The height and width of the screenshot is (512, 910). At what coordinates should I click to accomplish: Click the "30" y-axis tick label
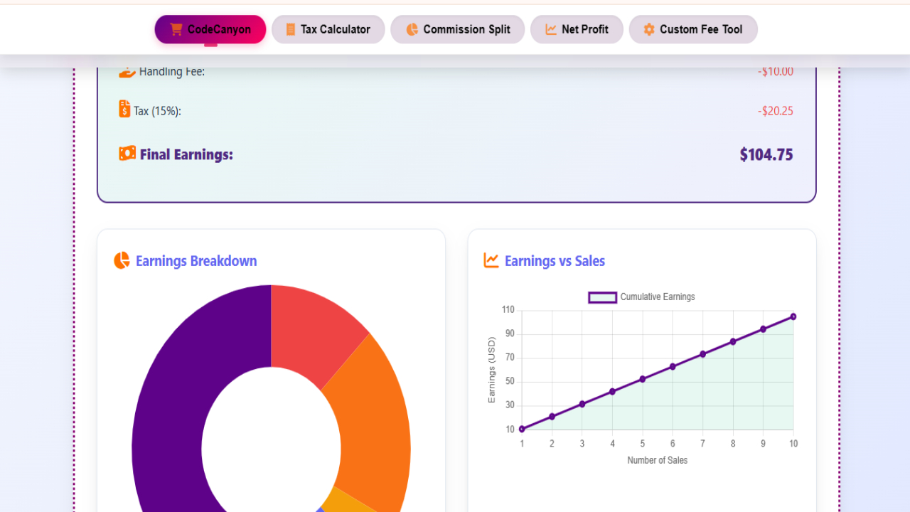coord(510,405)
